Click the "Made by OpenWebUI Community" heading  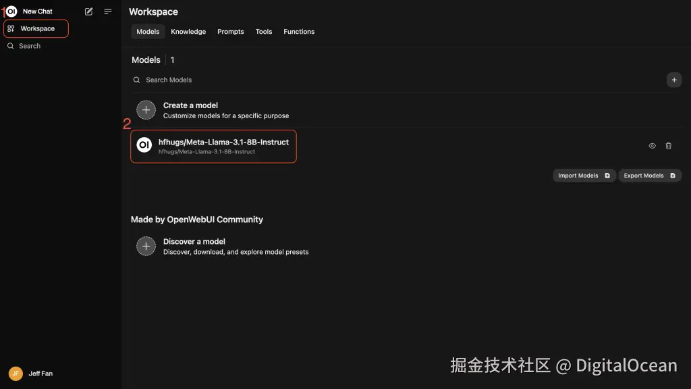click(x=197, y=219)
